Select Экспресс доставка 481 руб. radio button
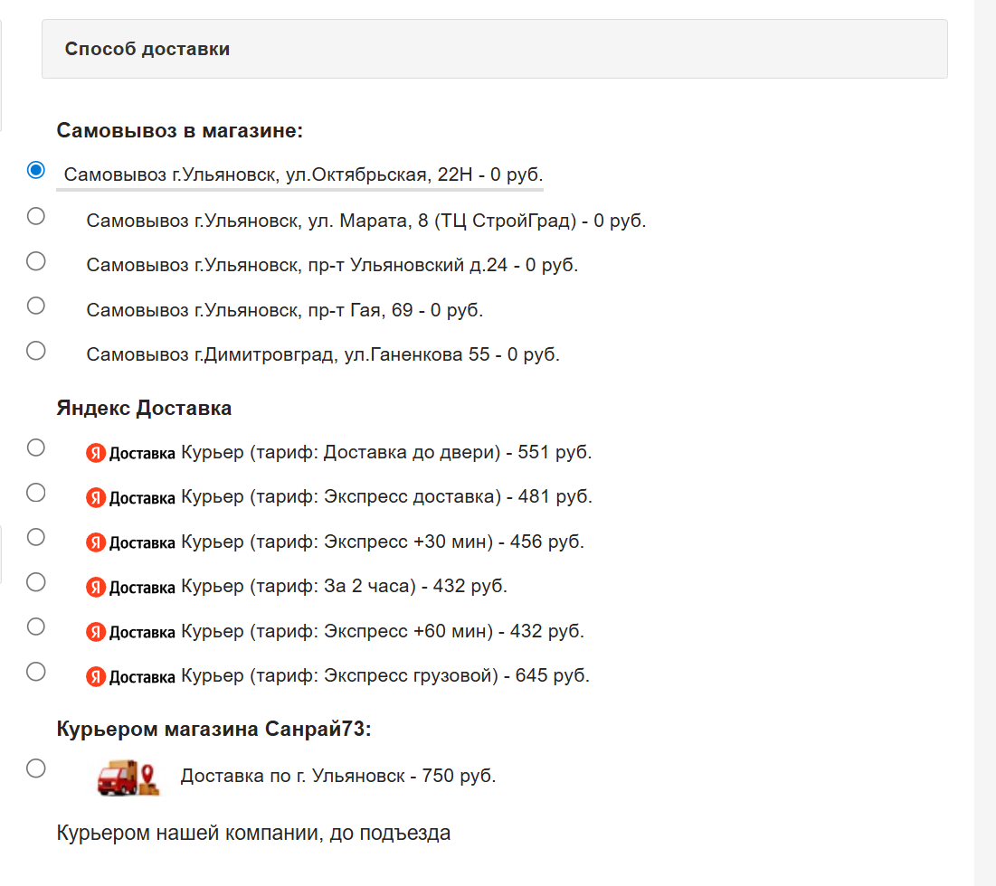This screenshot has height=886, width=996. [36, 493]
